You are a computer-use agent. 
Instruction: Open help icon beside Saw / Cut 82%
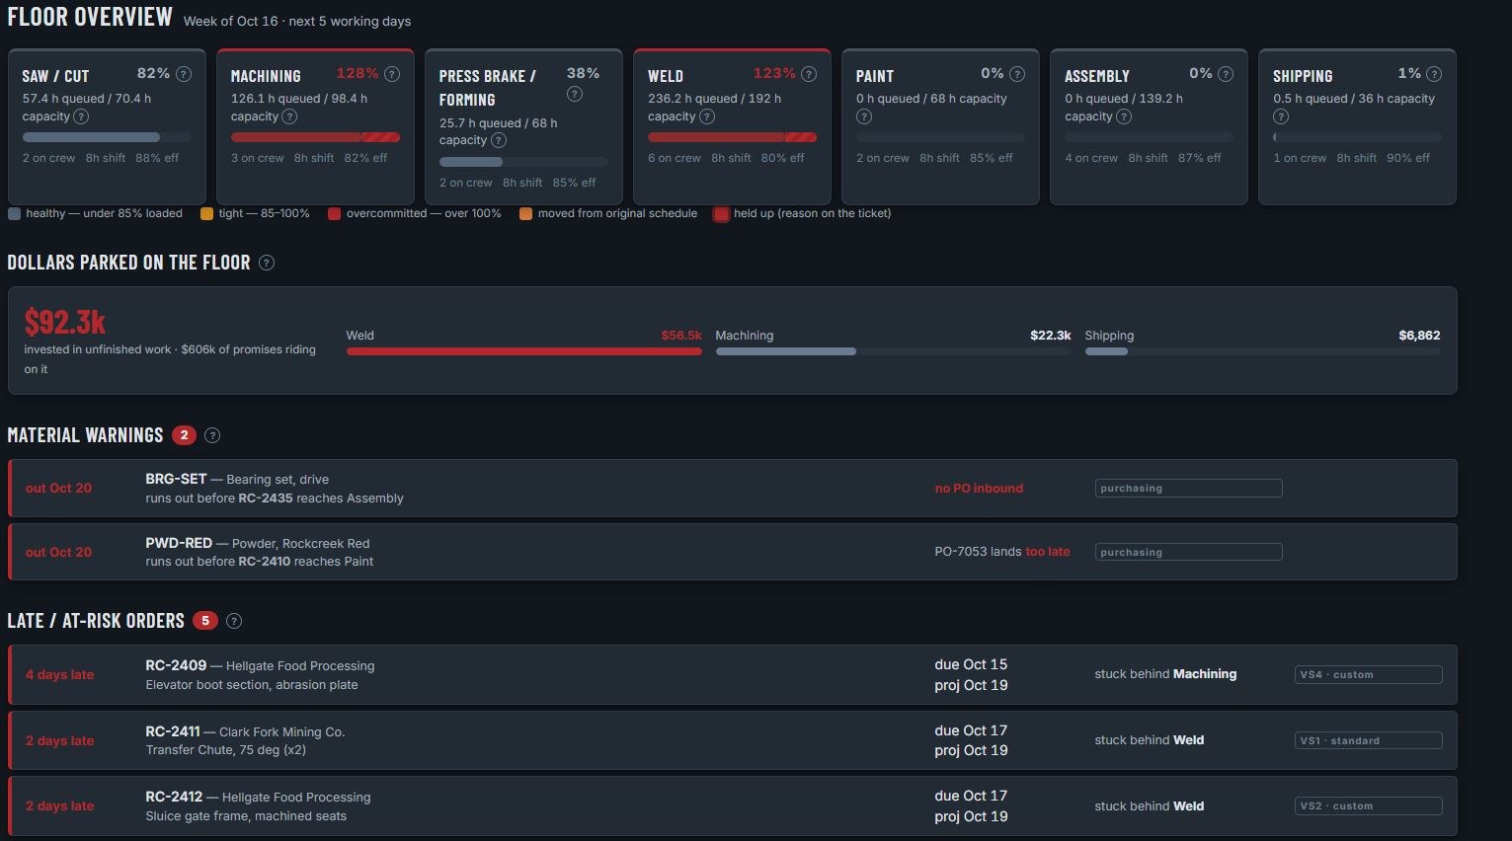pyautogui.click(x=184, y=74)
